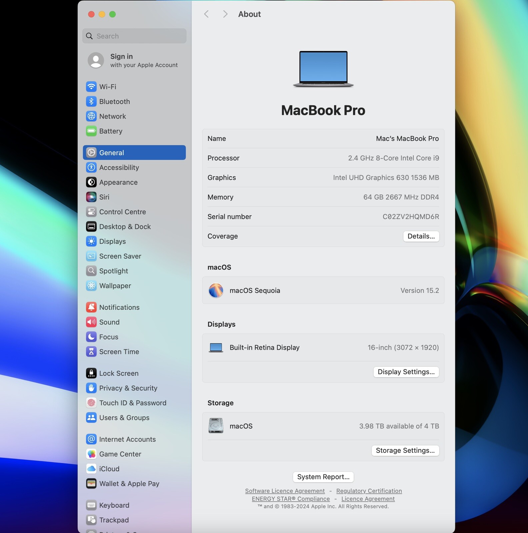
Task: Click the serial number C02ZV2HQMD6R
Action: 411,217
